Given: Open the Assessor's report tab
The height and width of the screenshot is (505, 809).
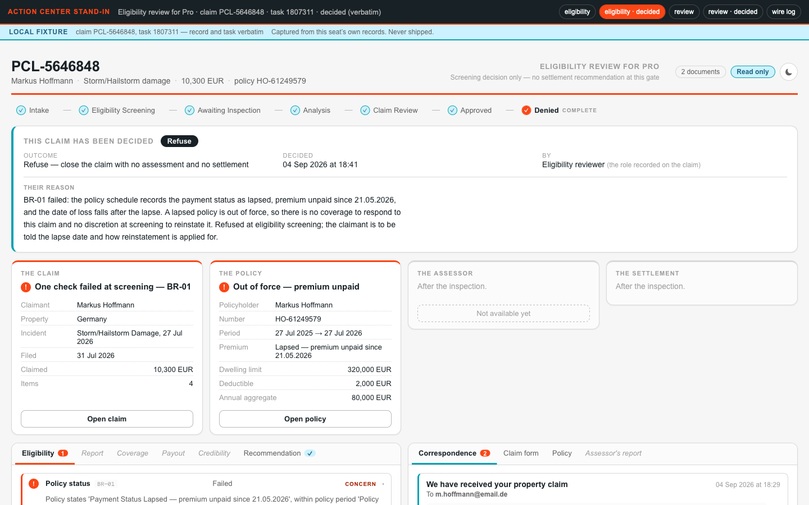Looking at the screenshot, I should (x=613, y=453).
